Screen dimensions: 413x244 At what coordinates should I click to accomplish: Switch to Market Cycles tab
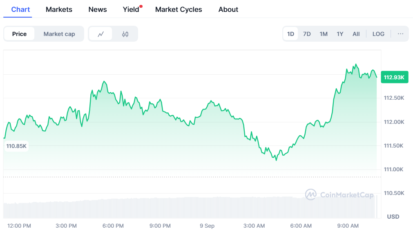pyautogui.click(x=179, y=9)
